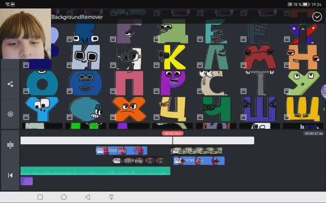The image size is (326, 203).
Task: Tap the share icon in left sidebar
Action: click(x=10, y=84)
